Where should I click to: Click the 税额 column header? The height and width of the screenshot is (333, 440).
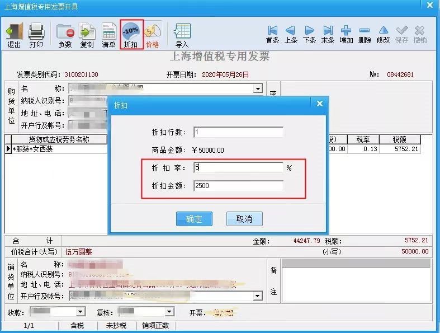point(400,139)
